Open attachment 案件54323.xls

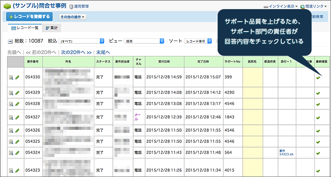pyautogui.click(x=286, y=153)
